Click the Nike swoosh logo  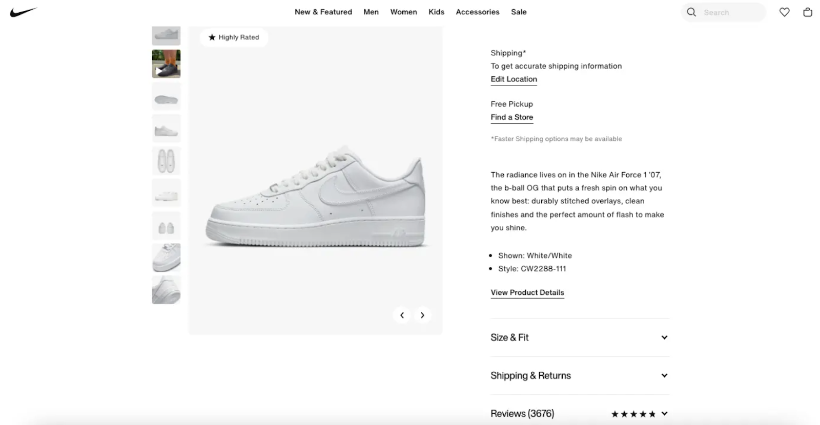(23, 12)
